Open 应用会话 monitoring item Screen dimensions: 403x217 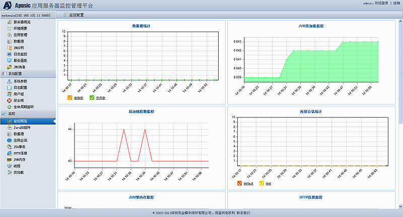coord(20,140)
